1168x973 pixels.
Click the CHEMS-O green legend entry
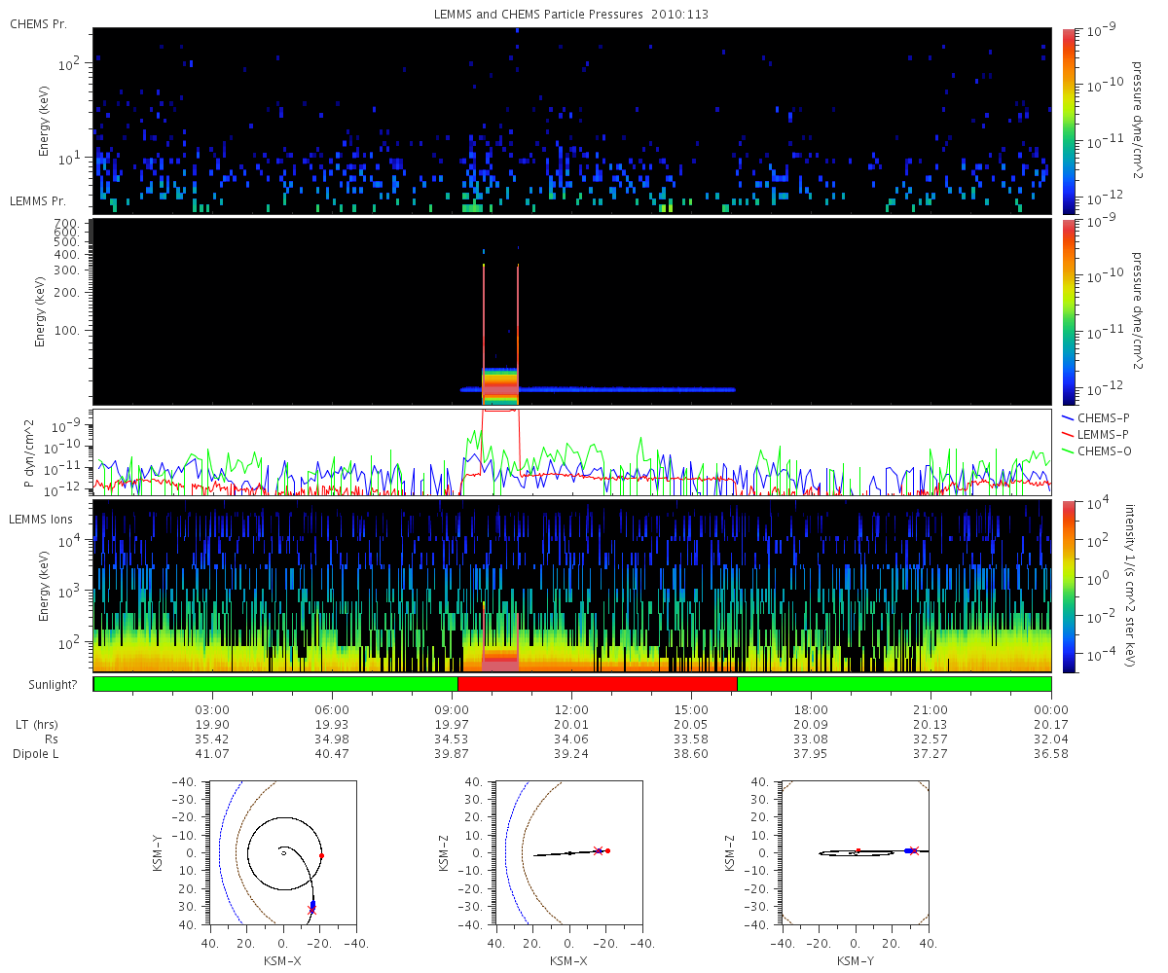pos(1097,449)
